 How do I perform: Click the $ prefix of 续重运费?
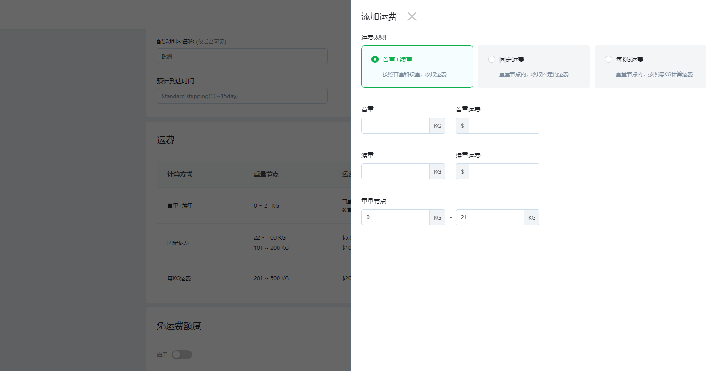462,171
